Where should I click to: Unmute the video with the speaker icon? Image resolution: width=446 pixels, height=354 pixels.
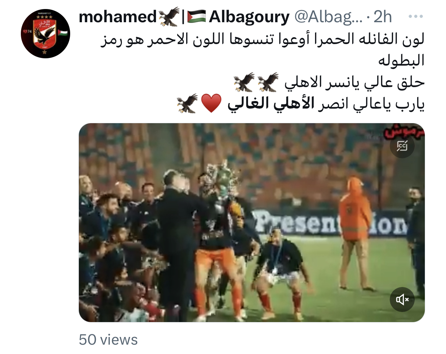(x=402, y=300)
